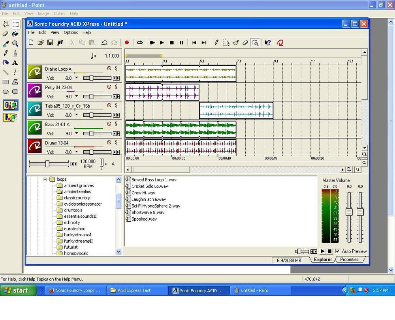
Task: Activate the Erase tool
Action: pyautogui.click(x=246, y=43)
